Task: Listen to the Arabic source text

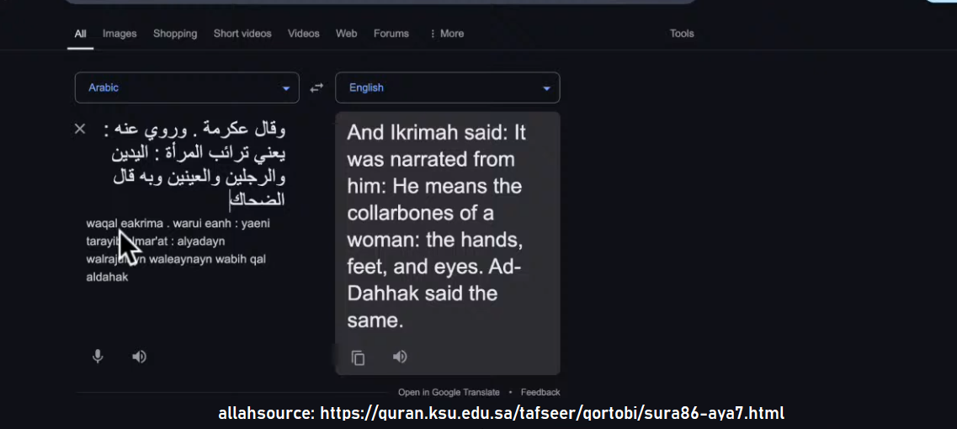Action: [139, 357]
